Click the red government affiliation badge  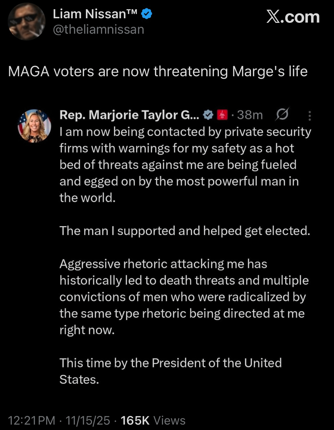(x=222, y=115)
